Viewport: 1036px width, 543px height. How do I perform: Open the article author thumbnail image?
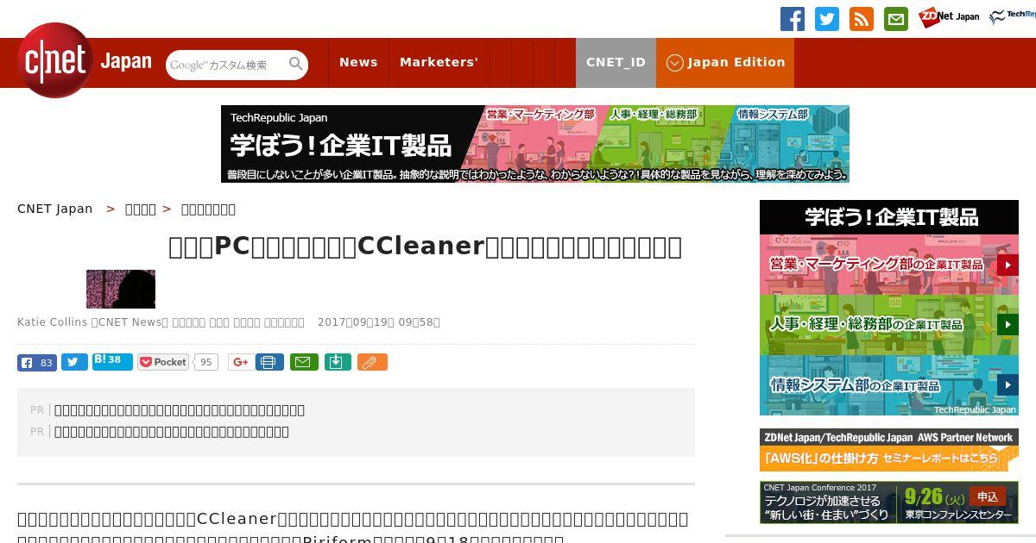(x=121, y=289)
